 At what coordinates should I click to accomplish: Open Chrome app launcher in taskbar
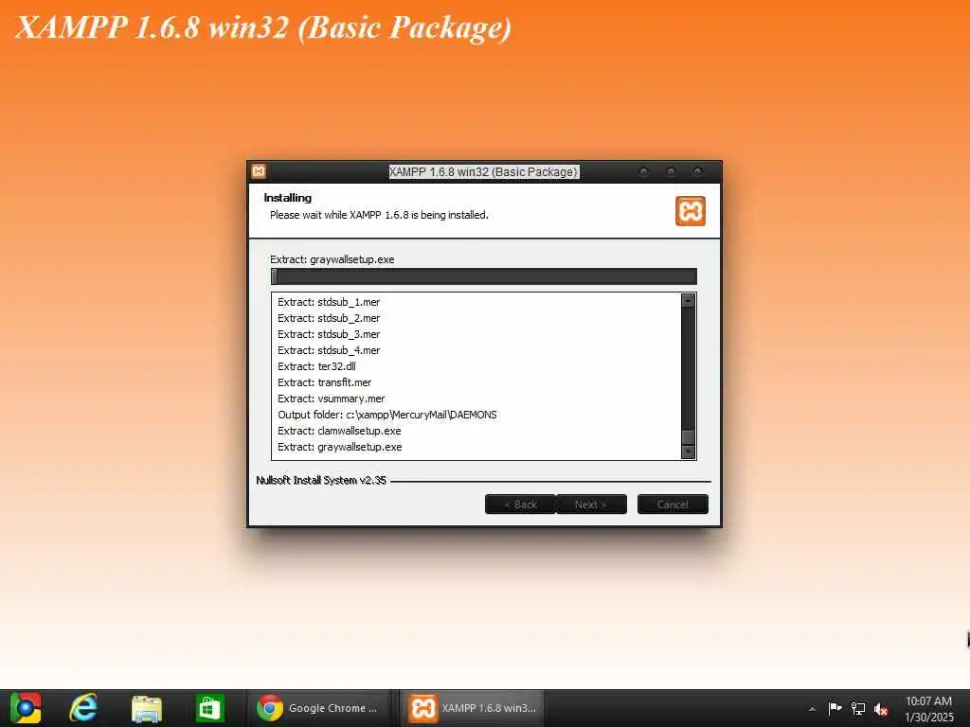pos(26,708)
